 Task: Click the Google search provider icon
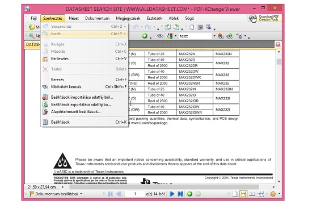(170, 36)
